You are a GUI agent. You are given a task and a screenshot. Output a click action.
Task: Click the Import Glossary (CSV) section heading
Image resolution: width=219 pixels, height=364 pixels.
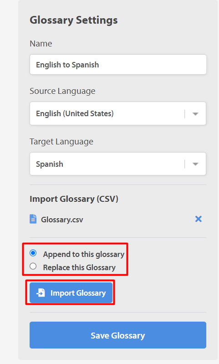tap(74, 199)
